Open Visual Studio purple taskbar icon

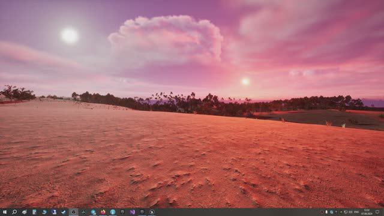click(132, 212)
